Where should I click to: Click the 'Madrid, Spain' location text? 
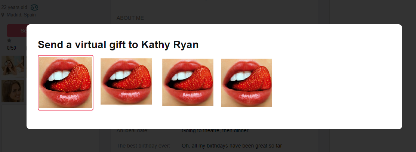[21, 15]
